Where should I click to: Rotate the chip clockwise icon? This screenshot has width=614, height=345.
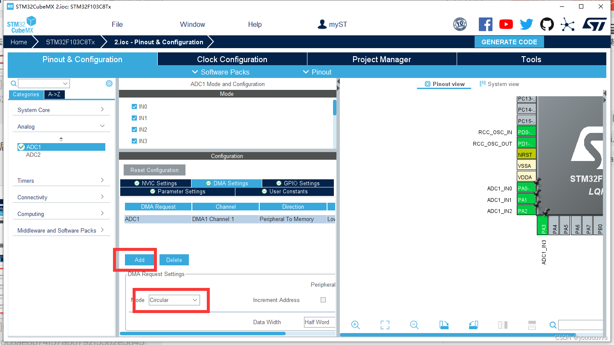click(x=444, y=325)
